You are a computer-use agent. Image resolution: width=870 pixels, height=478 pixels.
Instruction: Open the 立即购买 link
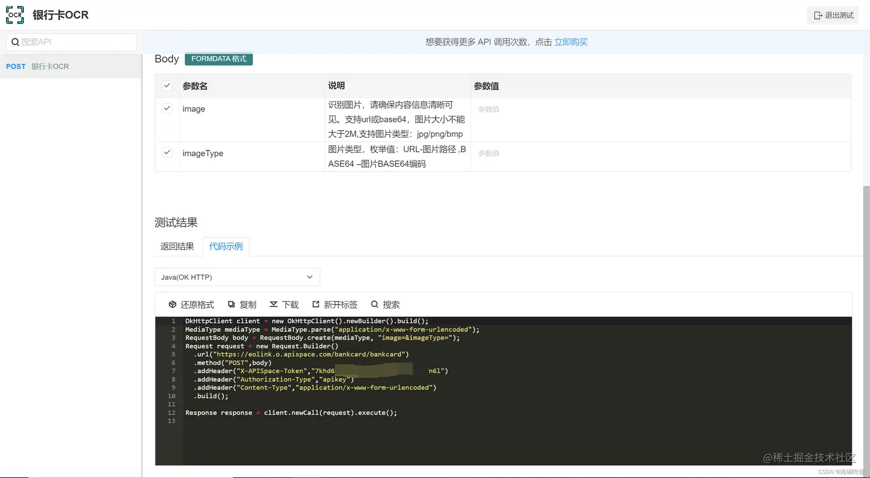point(571,42)
